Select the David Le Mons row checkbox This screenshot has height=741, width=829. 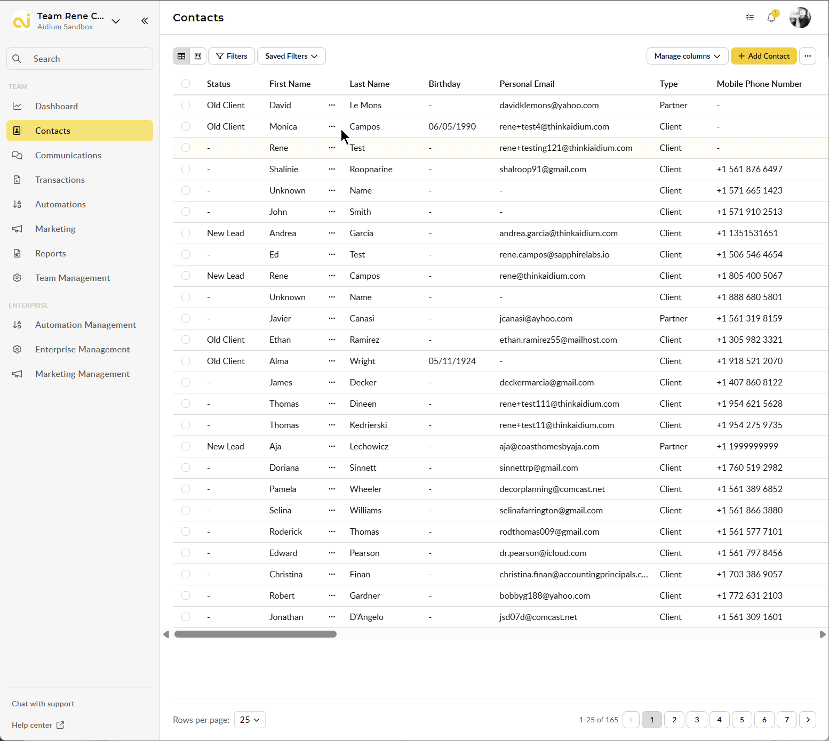tap(186, 105)
